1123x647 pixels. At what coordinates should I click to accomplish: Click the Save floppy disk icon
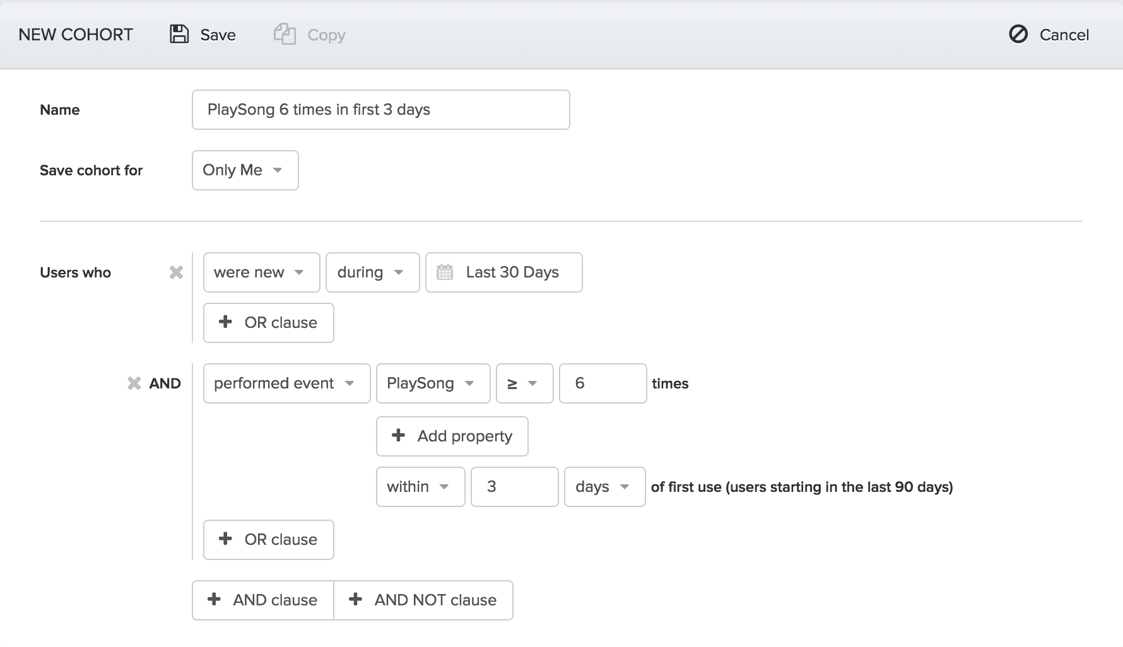pos(179,34)
